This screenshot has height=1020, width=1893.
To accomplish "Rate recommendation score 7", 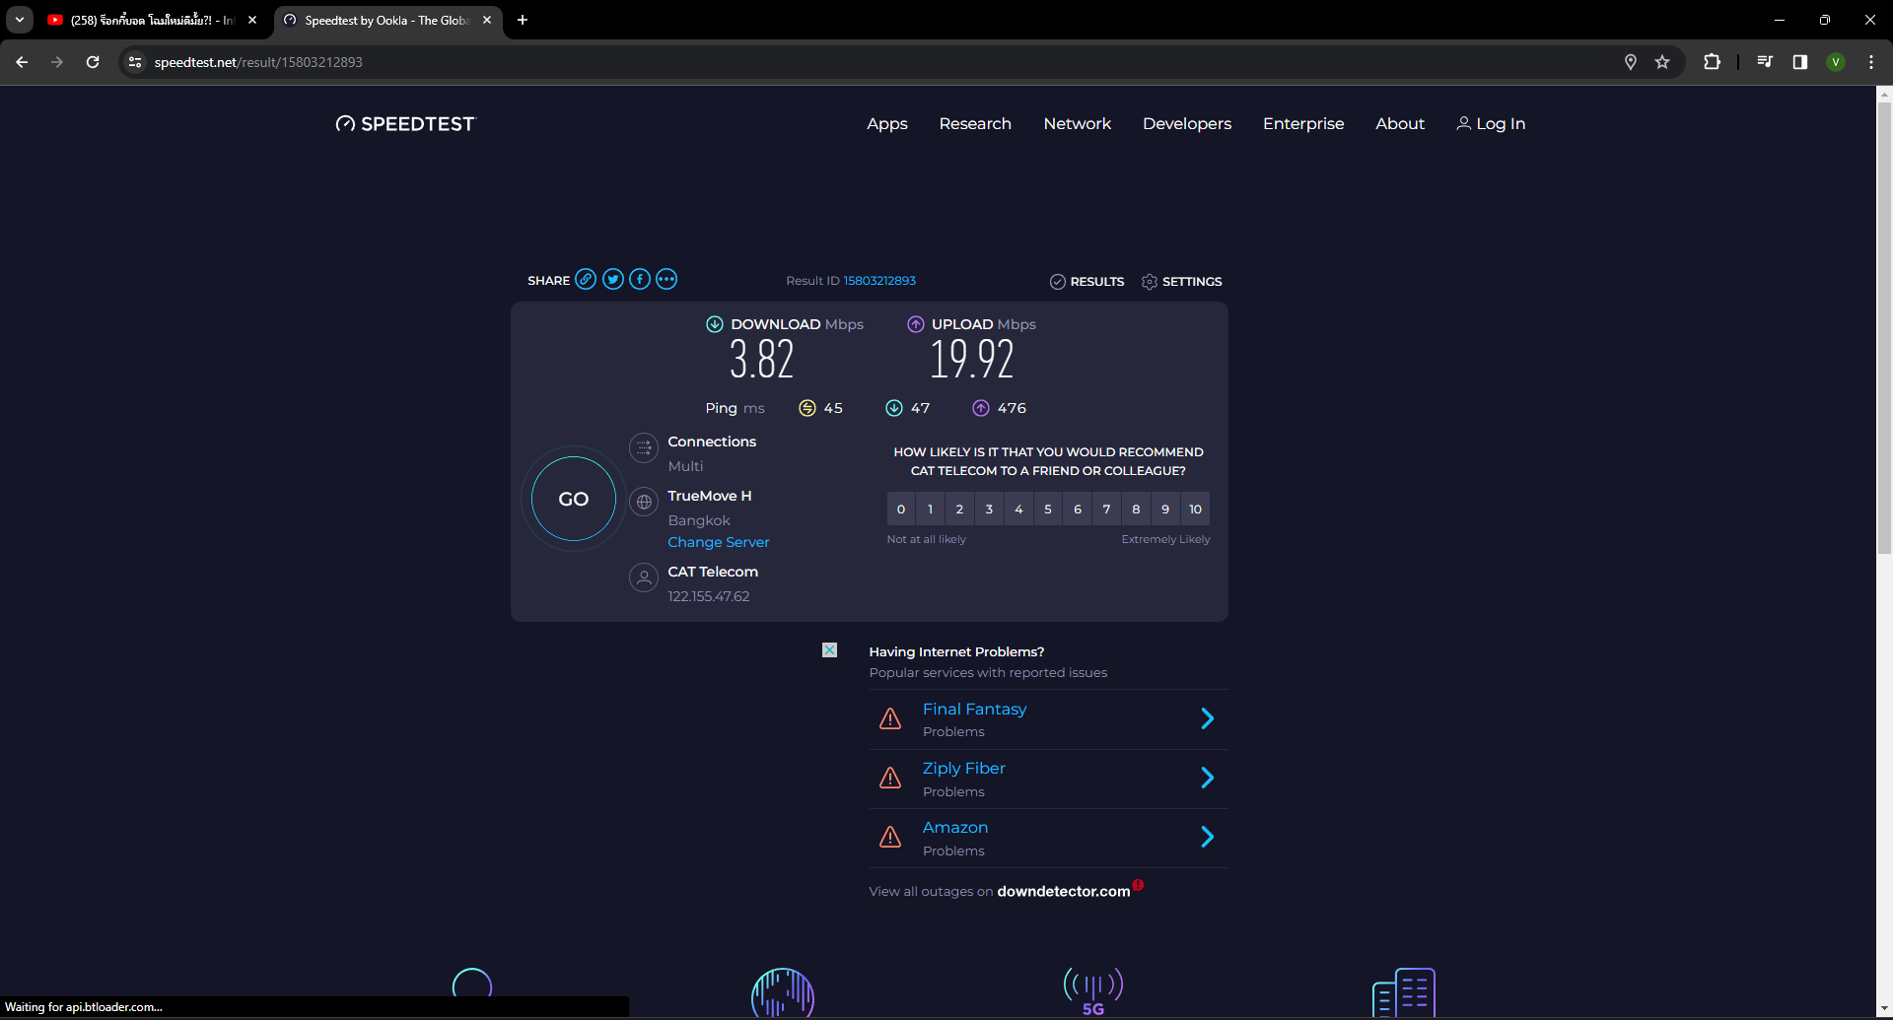I will tap(1106, 510).
